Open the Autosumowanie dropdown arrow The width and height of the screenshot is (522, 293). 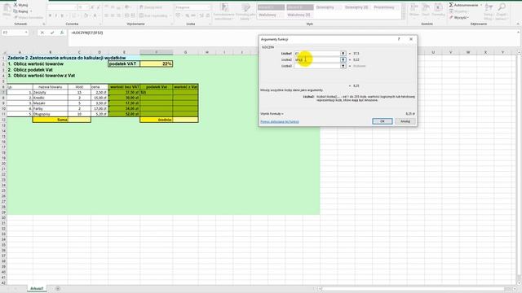pyautogui.click(x=481, y=5)
